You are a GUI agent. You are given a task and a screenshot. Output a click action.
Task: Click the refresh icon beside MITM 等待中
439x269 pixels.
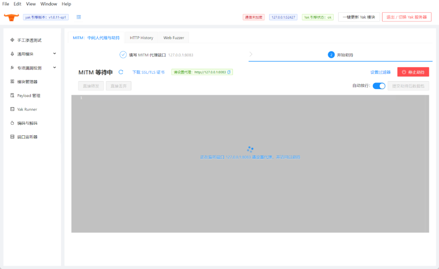[121, 72]
